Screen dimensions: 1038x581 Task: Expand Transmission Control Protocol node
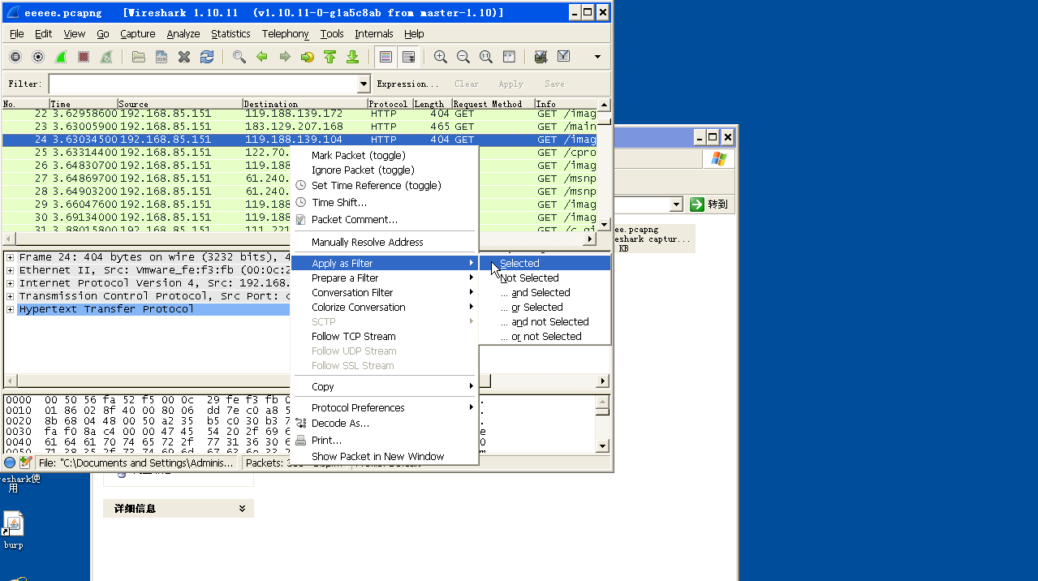click(x=10, y=296)
